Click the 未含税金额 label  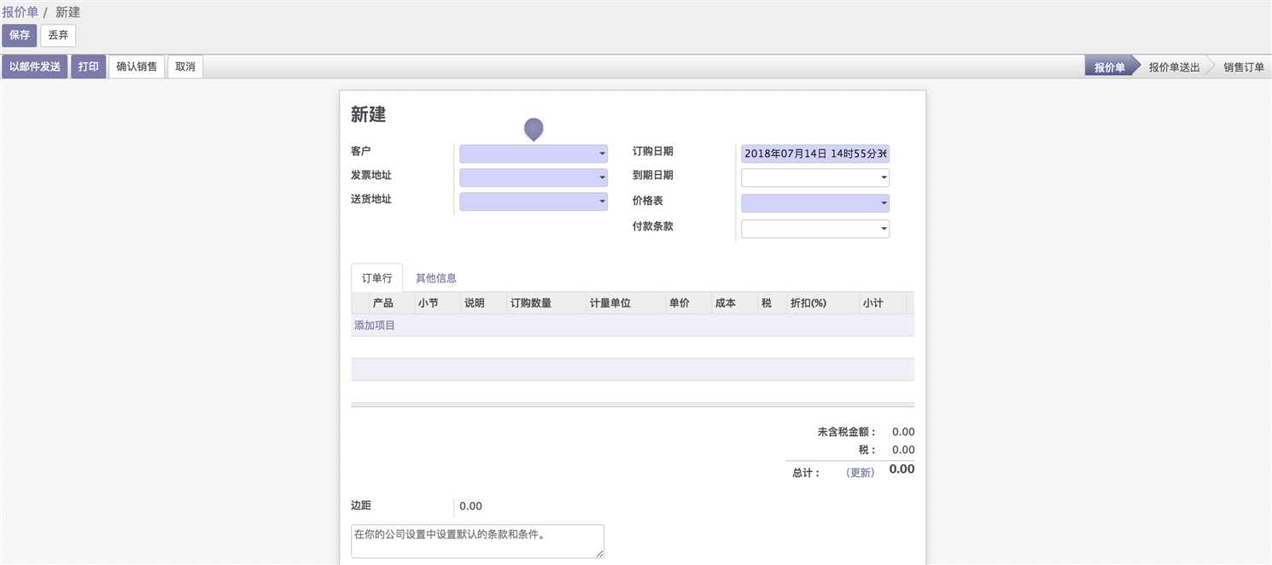847,432
